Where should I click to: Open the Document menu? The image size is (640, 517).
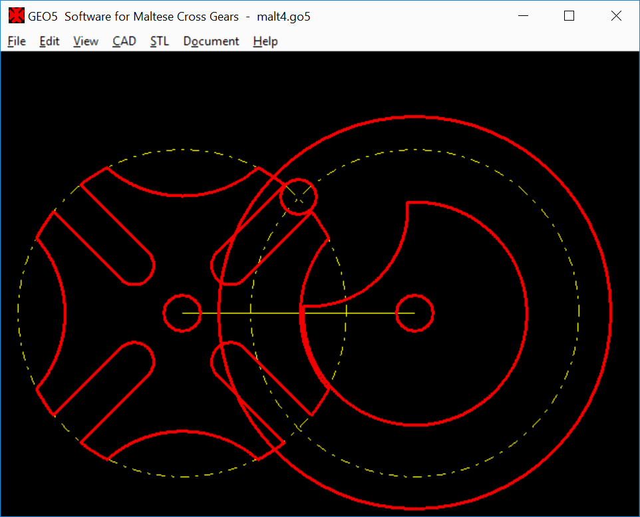(211, 41)
